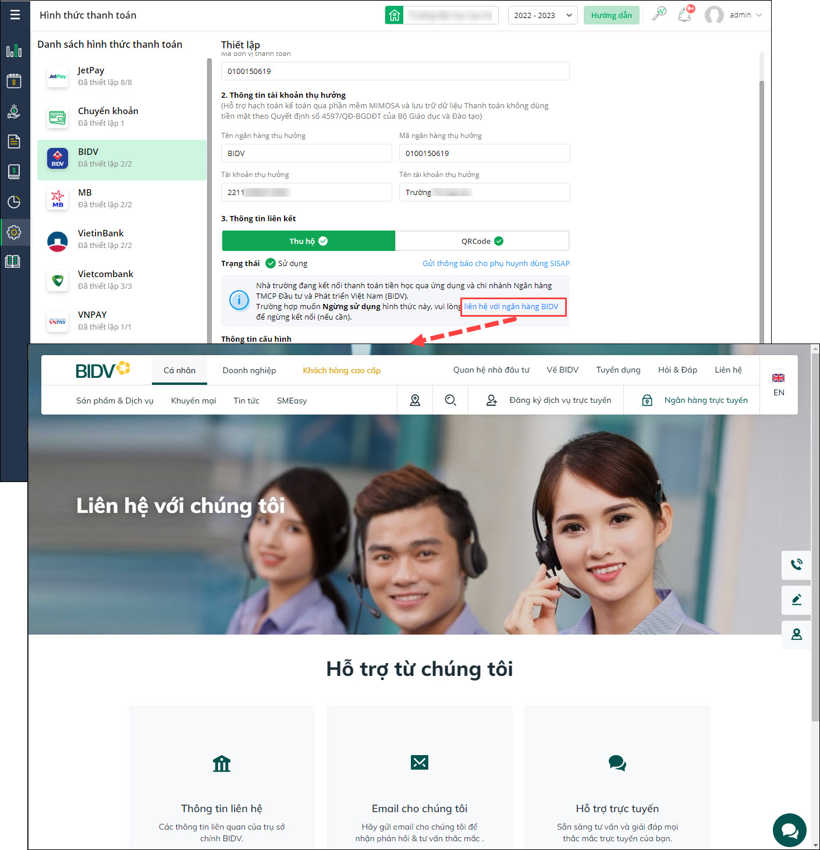The height and width of the screenshot is (850, 820).
Task: Open the search icon on BIDV site
Action: click(x=450, y=400)
